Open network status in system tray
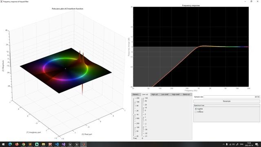 [230, 144]
